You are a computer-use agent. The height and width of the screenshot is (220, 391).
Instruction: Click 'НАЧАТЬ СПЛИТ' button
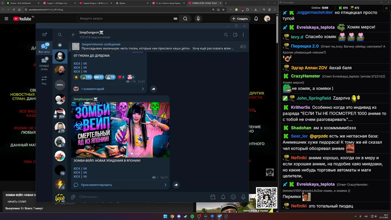(17, 202)
